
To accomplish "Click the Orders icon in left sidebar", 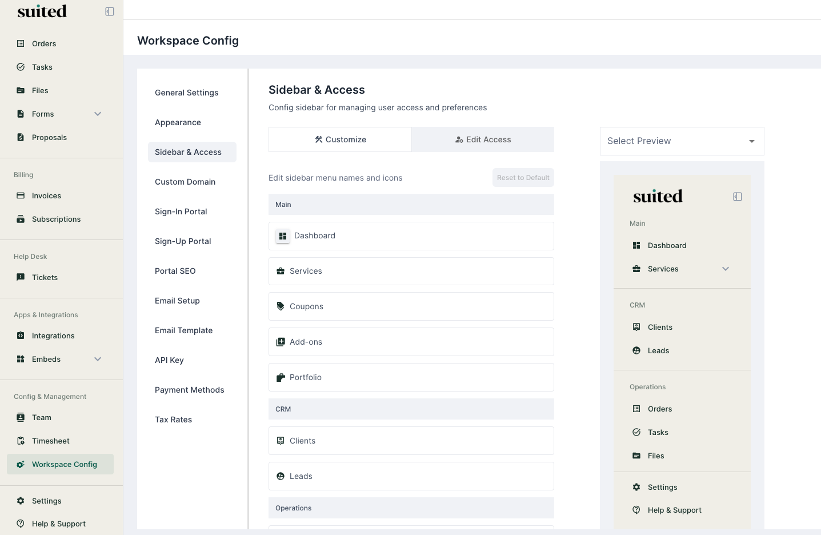I will 21,43.
